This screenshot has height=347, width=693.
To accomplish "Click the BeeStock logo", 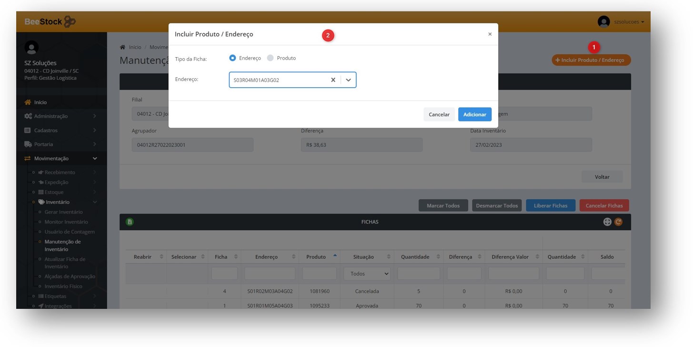I will (x=50, y=21).
